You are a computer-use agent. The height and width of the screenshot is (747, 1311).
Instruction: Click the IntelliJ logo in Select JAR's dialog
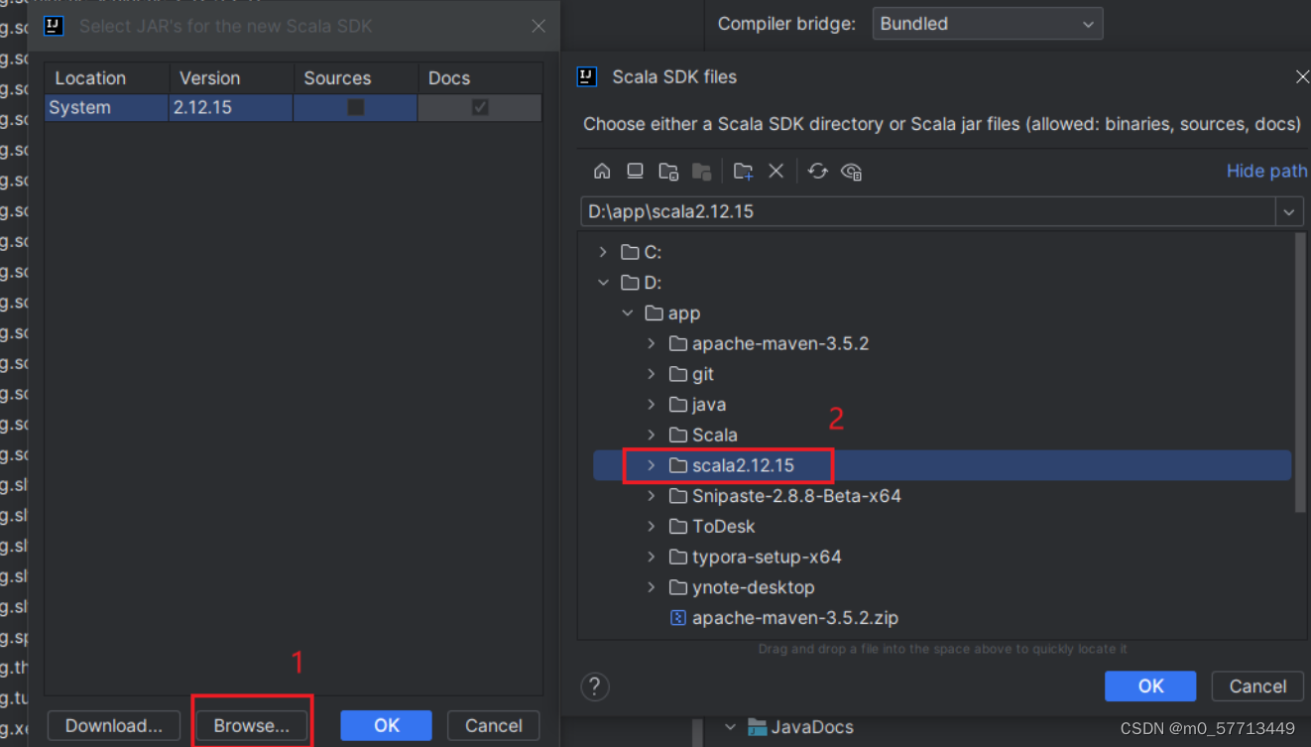55,26
